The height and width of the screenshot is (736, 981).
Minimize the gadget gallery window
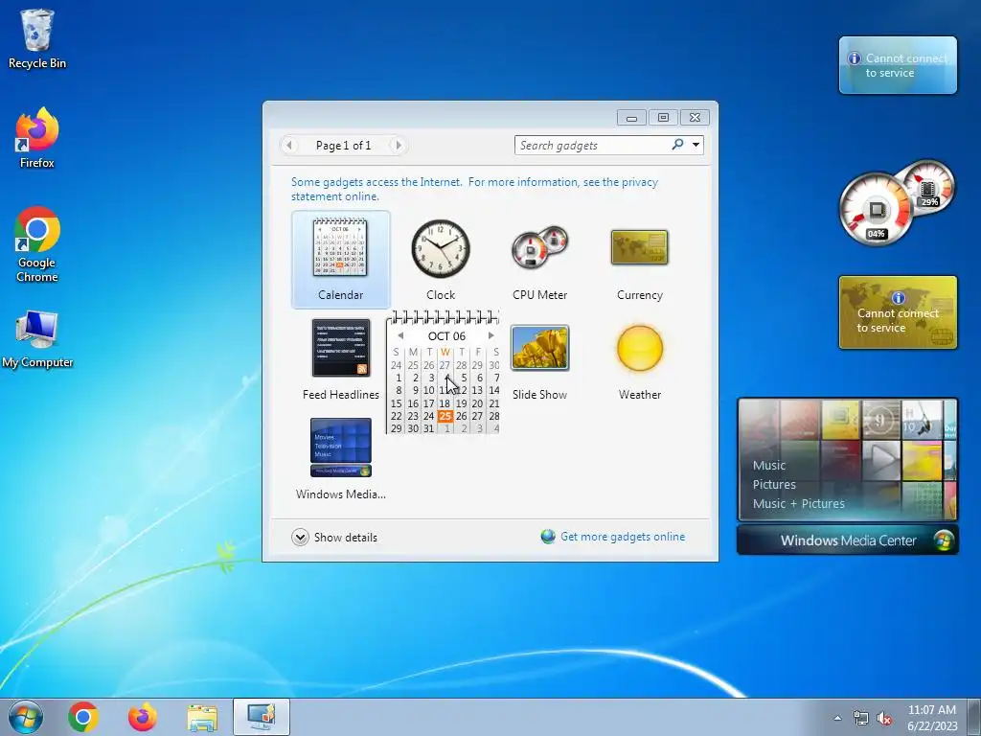point(632,117)
